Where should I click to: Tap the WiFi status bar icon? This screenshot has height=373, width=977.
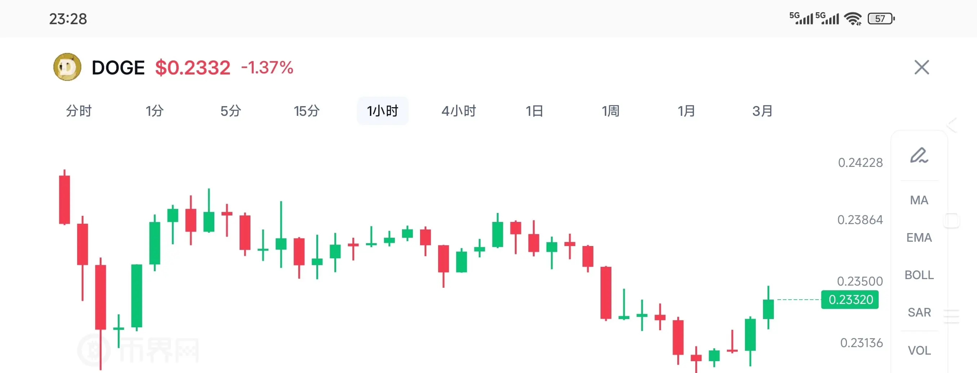pos(853,19)
